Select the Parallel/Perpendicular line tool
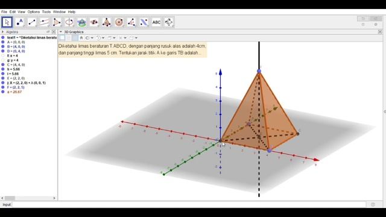Screen dimensions: 386x217 point(44,22)
